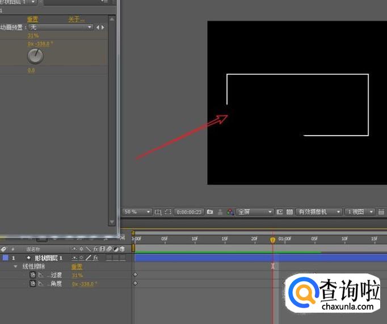Click the 0:00:00:23 current time display
Image resolution: width=387 pixels, height=324 pixels.
pyautogui.click(x=189, y=212)
